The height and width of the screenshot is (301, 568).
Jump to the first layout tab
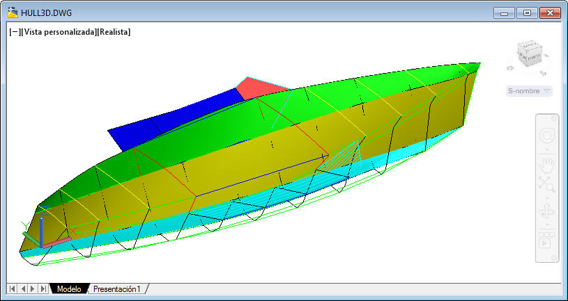tap(13, 288)
